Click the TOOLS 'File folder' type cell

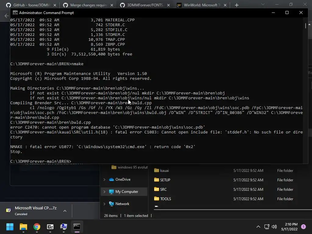click(285, 199)
